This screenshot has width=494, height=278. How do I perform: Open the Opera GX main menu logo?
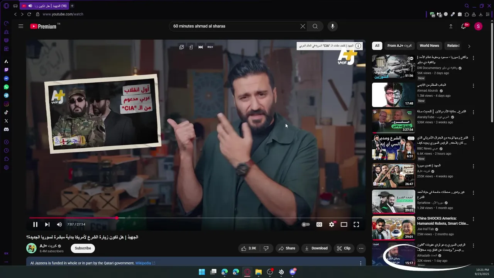click(6, 6)
